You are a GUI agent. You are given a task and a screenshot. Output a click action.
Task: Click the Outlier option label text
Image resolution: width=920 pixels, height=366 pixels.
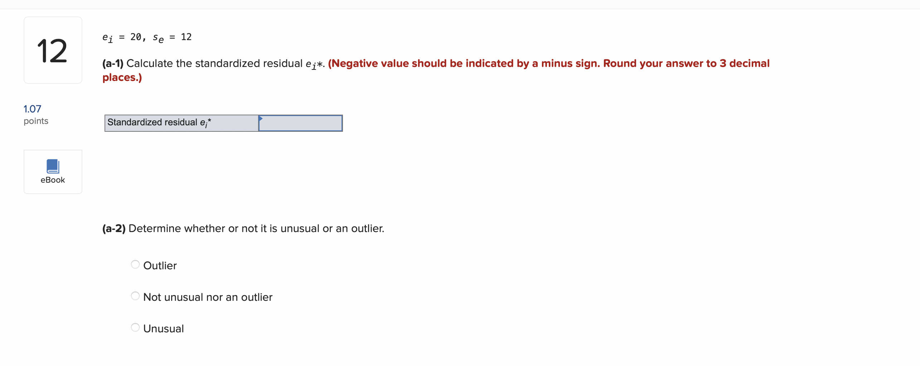pyautogui.click(x=160, y=265)
